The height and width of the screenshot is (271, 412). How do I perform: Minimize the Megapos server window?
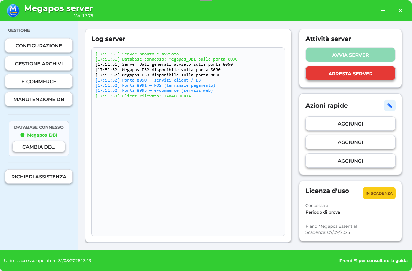click(383, 11)
